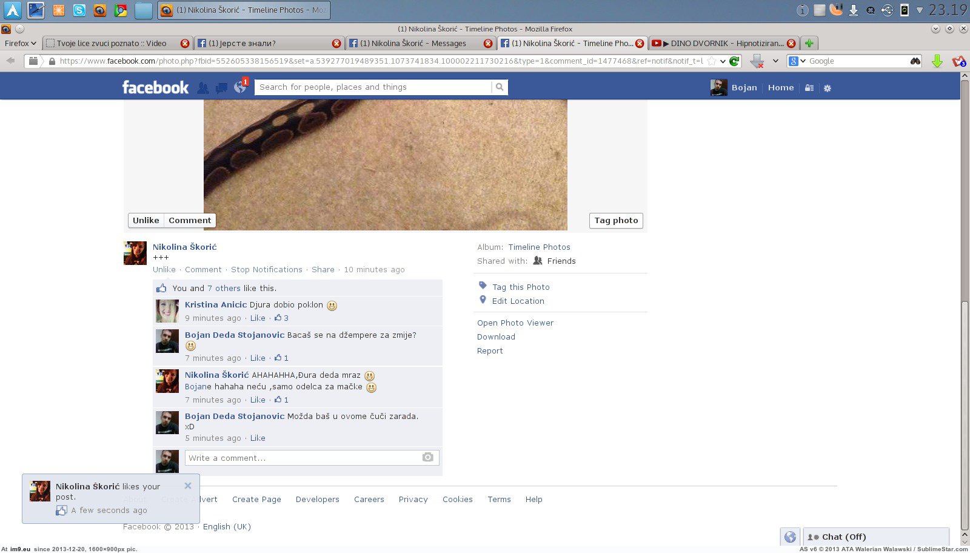
Task: Open the friend requests icon in Facebook header
Action: coord(203,88)
